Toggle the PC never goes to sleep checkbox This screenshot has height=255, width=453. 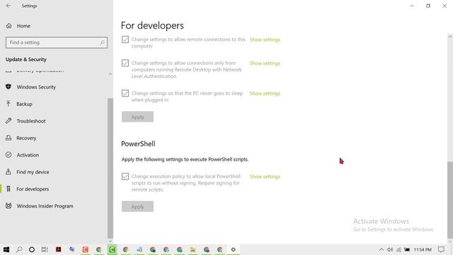pos(125,93)
